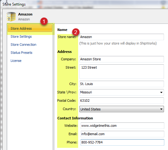The height and width of the screenshot is (150, 168).
Task: Edit the Website field
Action: (122, 126)
